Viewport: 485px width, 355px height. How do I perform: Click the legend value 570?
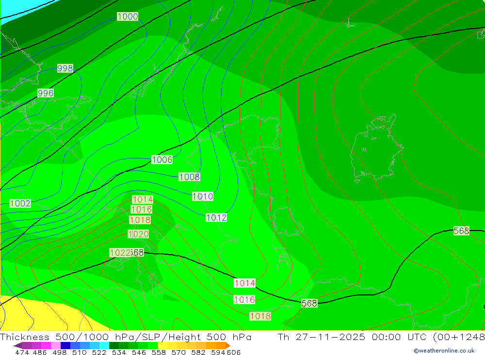tap(178, 352)
